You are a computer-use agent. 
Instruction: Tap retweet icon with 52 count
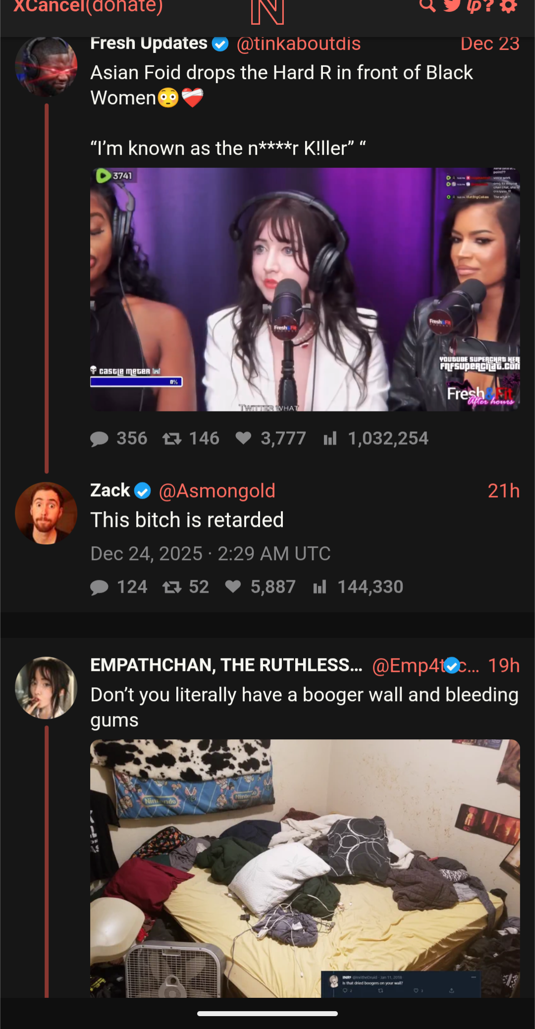[172, 587]
